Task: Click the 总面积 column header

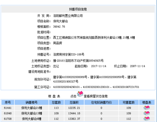Action: click(74, 102)
